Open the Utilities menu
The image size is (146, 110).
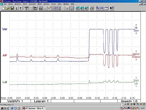click(46, 4)
